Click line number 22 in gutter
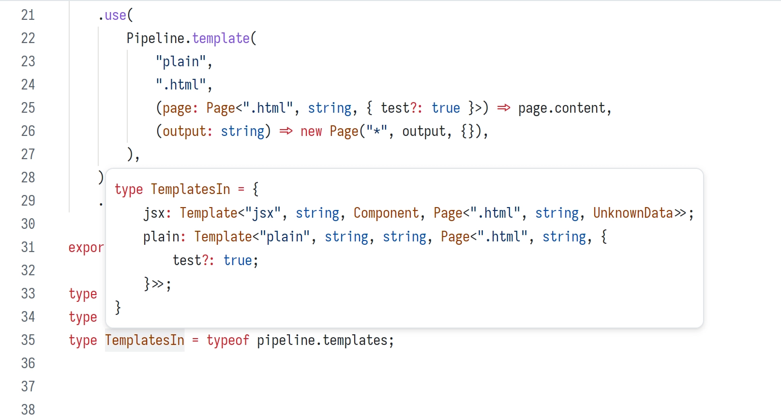Image resolution: width=781 pixels, height=418 pixels. [28, 38]
